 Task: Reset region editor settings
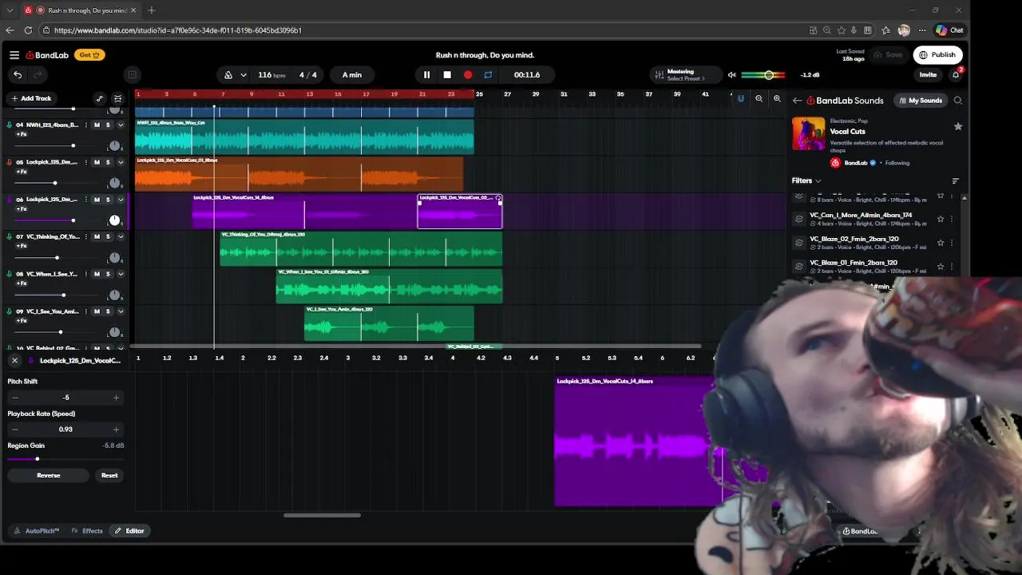pyautogui.click(x=109, y=475)
